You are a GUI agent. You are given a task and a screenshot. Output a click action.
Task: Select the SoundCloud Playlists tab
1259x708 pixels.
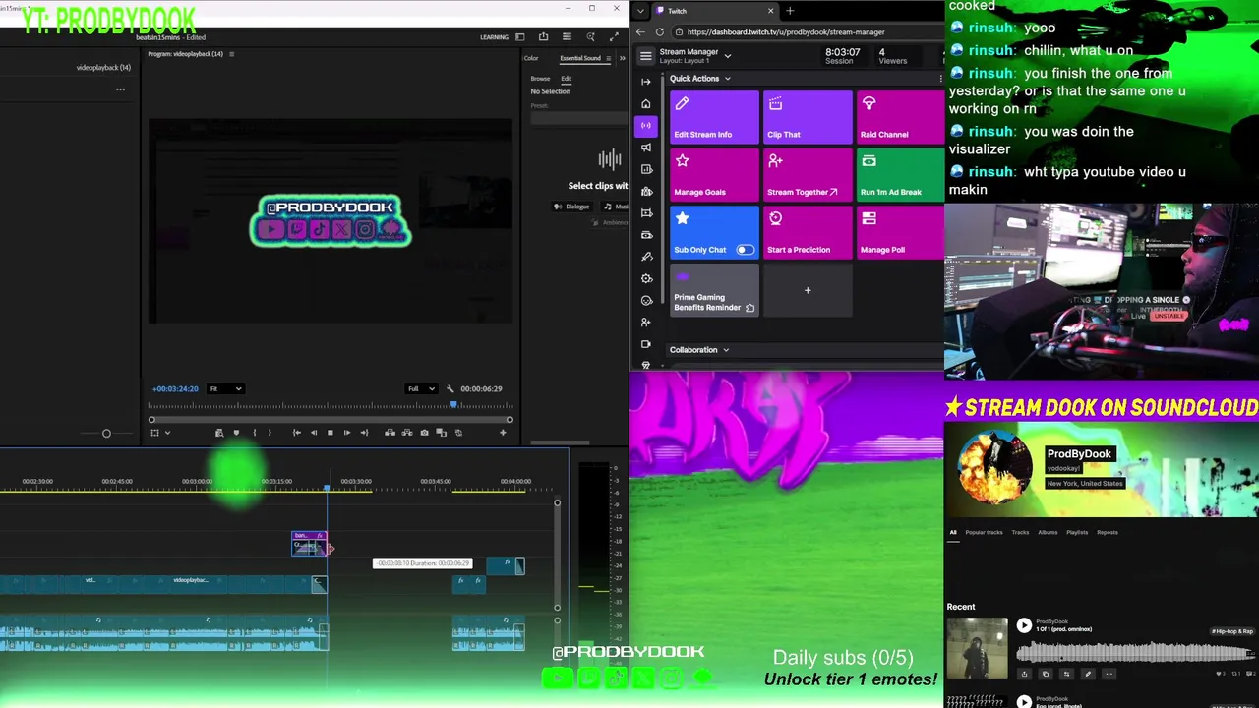(1077, 532)
